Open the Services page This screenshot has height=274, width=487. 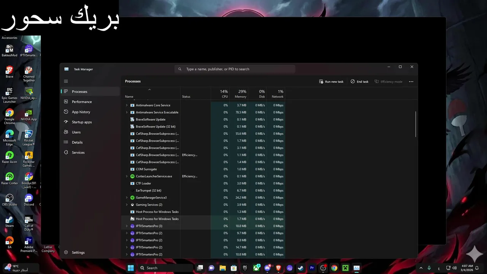91,152
